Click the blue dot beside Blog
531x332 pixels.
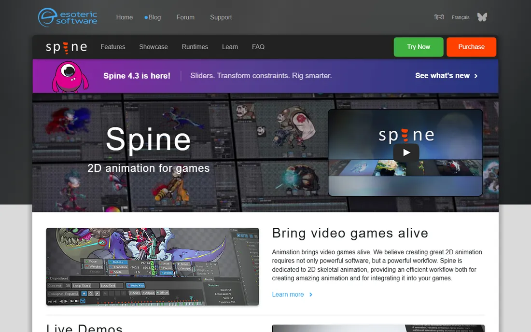click(146, 17)
